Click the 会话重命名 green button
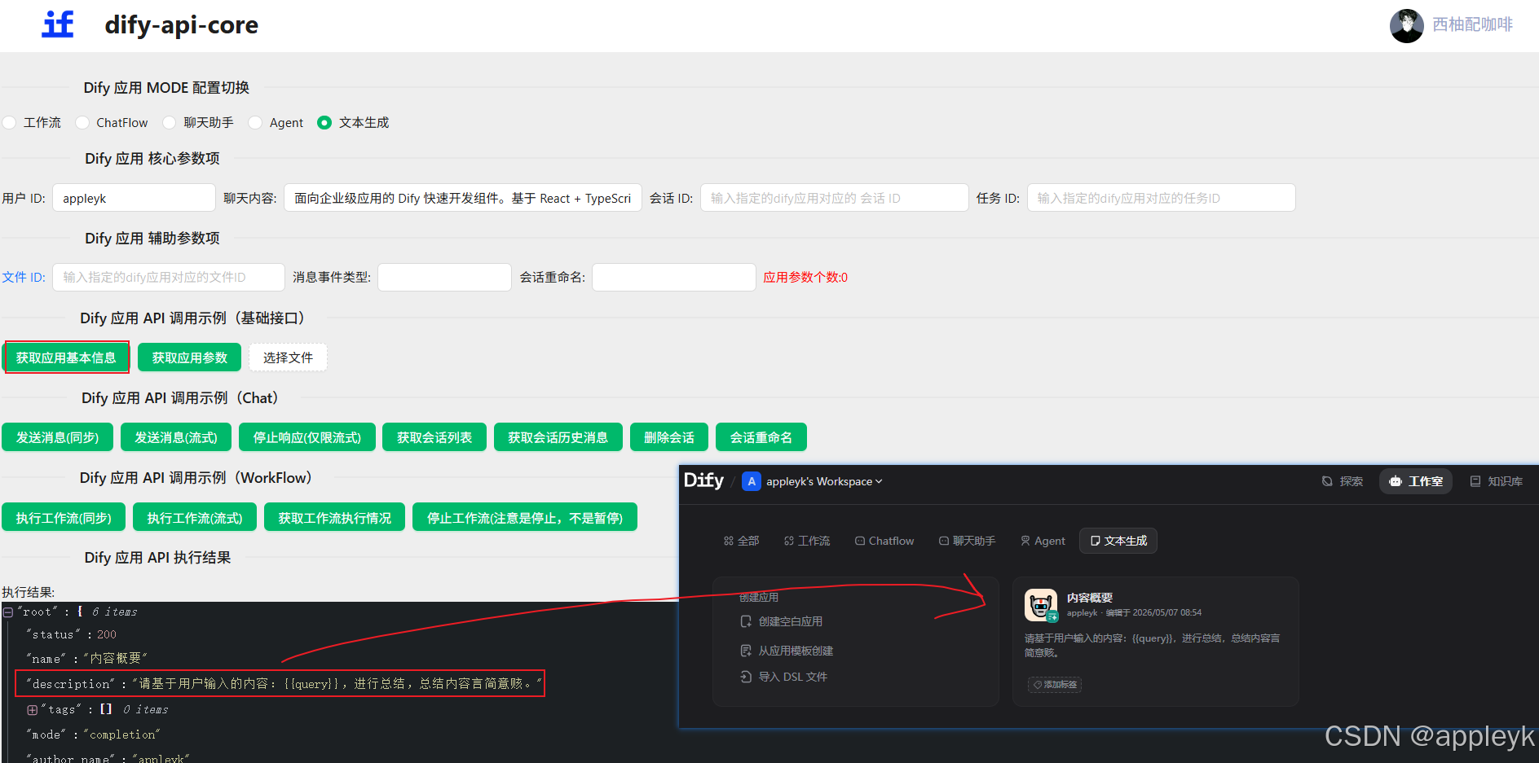Viewport: 1539px width, 763px height. (x=761, y=437)
